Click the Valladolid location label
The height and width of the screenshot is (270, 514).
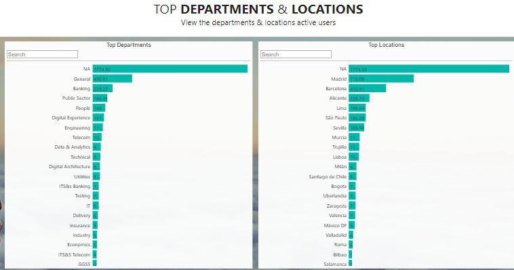pos(336,235)
